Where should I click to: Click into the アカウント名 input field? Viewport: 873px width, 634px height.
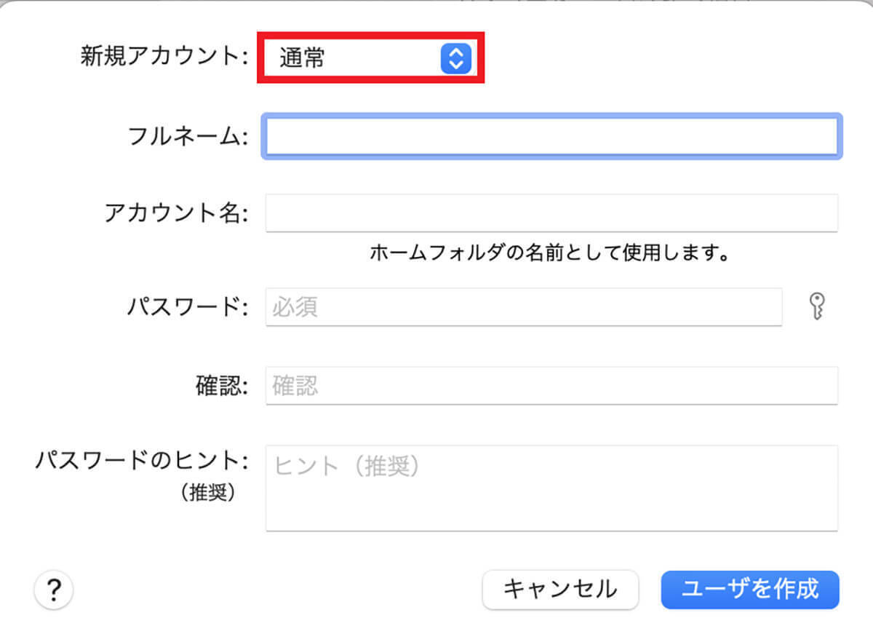click(x=551, y=213)
